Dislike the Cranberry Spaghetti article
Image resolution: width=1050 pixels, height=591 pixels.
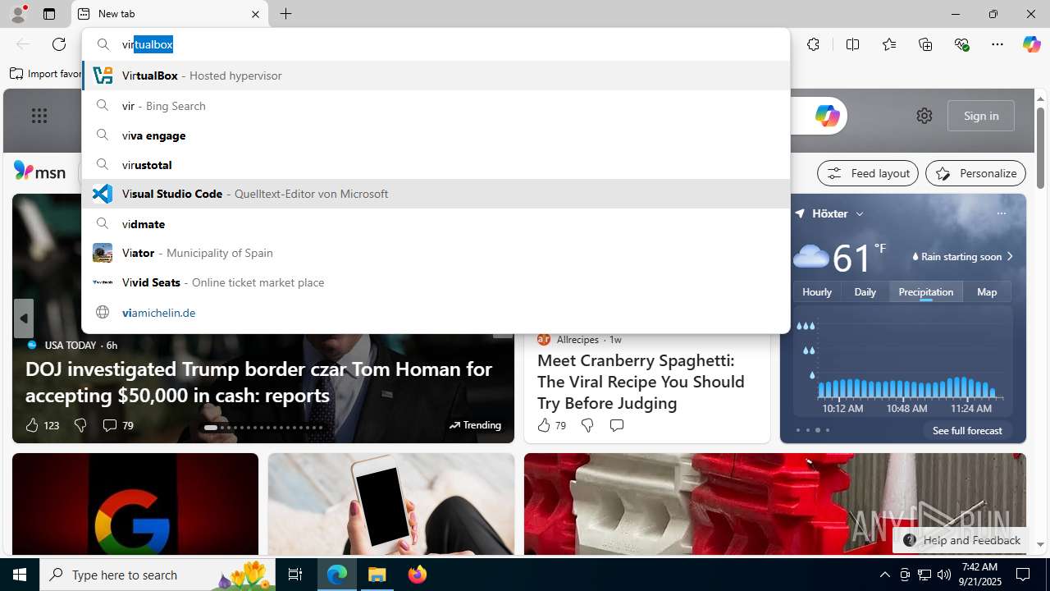pos(587,425)
